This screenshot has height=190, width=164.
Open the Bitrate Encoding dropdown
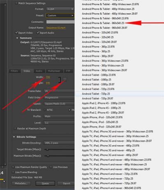click(59, 143)
